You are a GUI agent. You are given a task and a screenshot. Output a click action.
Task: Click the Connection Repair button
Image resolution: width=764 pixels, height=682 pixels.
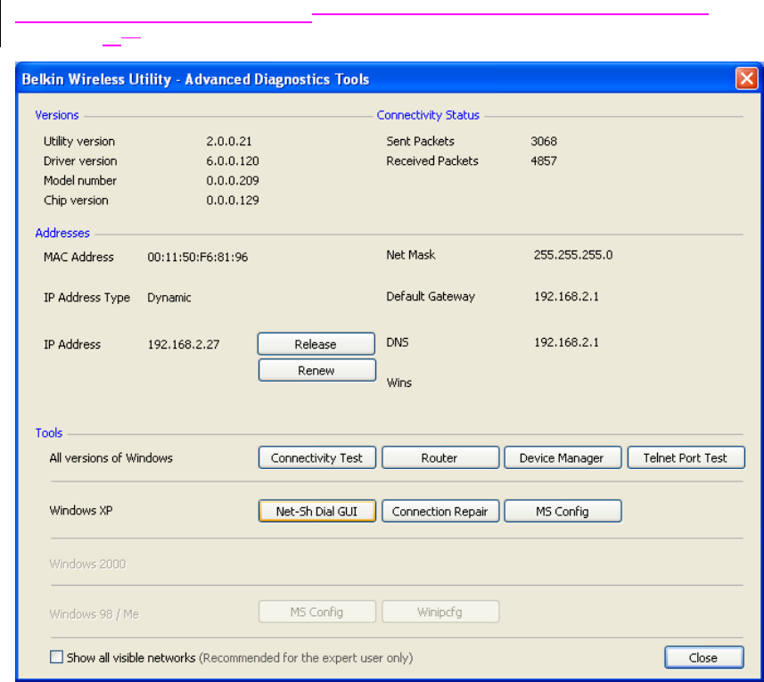(440, 512)
